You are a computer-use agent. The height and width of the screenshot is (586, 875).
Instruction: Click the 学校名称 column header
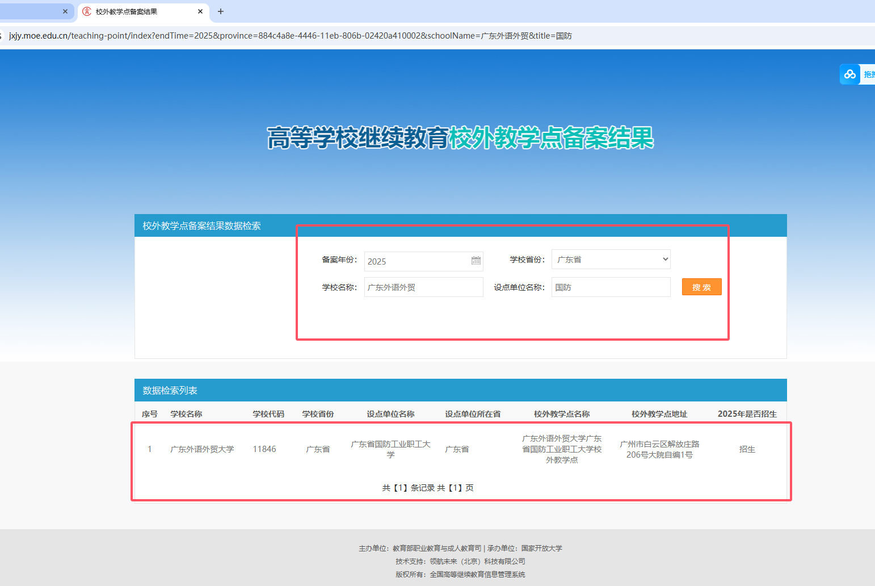[186, 414]
